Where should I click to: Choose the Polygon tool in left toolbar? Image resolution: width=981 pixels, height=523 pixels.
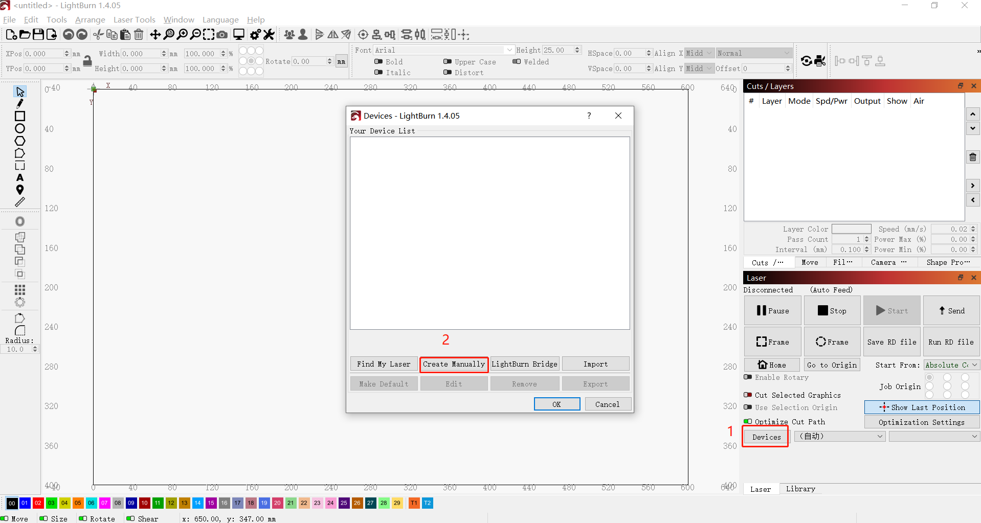coord(20,141)
